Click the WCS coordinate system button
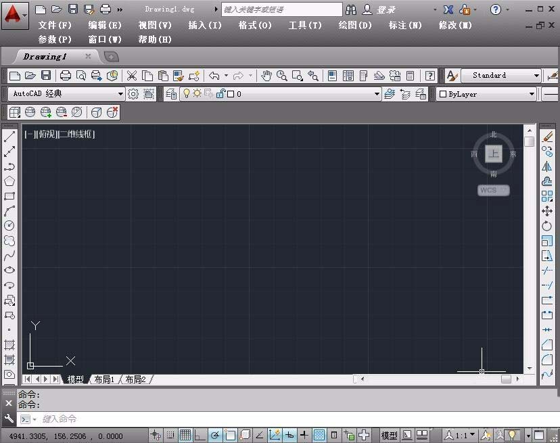Image resolution: width=560 pixels, height=443 pixels. 493,190
